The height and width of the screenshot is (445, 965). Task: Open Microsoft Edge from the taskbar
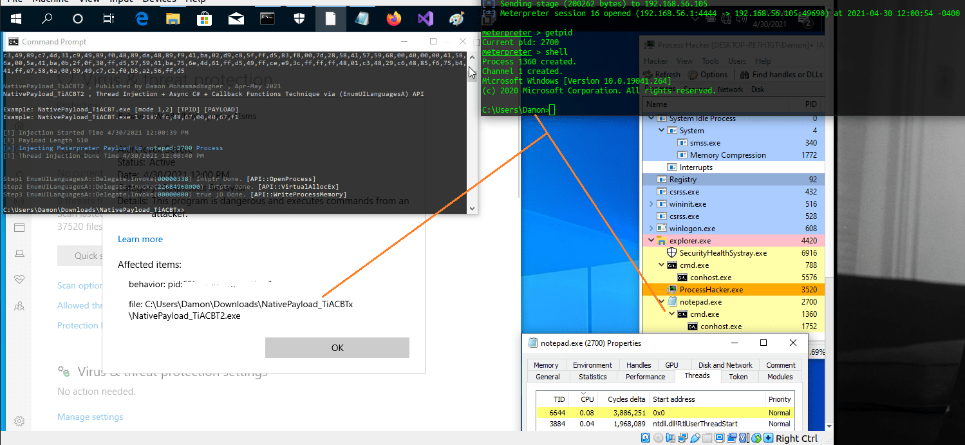(x=141, y=18)
